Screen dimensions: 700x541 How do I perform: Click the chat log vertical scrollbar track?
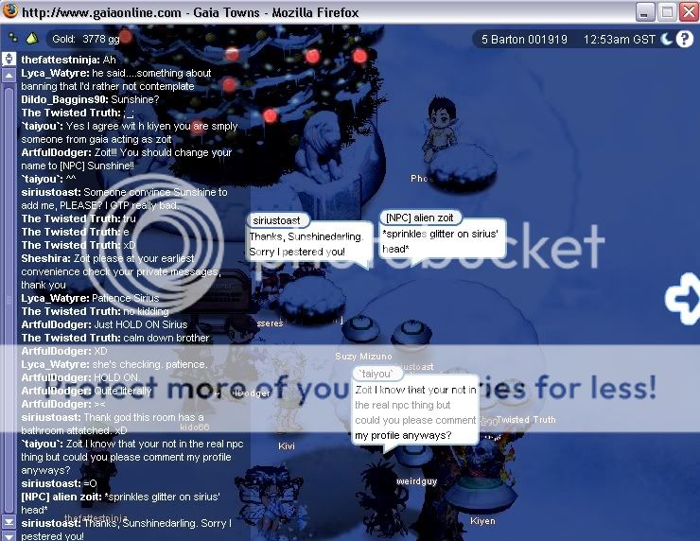tap(9, 298)
